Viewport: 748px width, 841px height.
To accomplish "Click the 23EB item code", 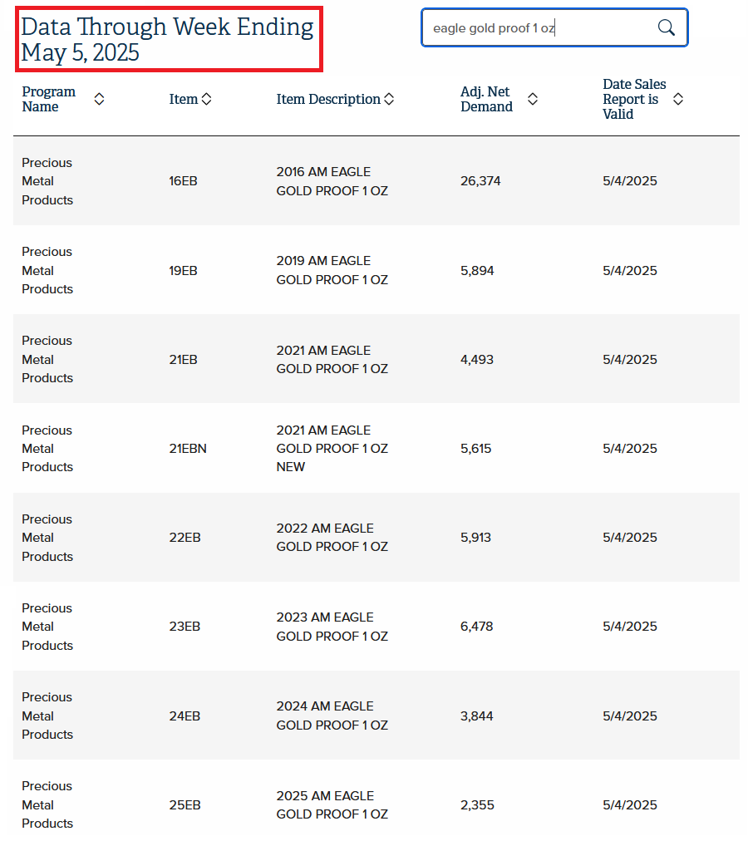I will tap(185, 627).
